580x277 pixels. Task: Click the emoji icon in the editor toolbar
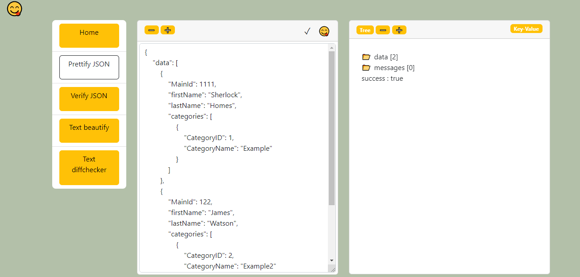tap(324, 31)
